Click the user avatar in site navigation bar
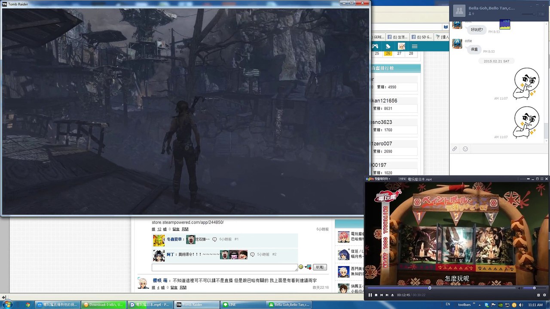The height and width of the screenshot is (309, 550). 401,46
